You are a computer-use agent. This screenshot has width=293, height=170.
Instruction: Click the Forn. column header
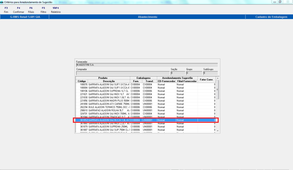tap(136, 81)
